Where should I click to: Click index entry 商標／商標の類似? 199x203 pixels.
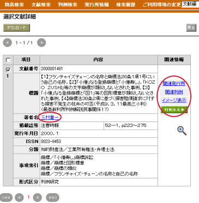[58, 168]
